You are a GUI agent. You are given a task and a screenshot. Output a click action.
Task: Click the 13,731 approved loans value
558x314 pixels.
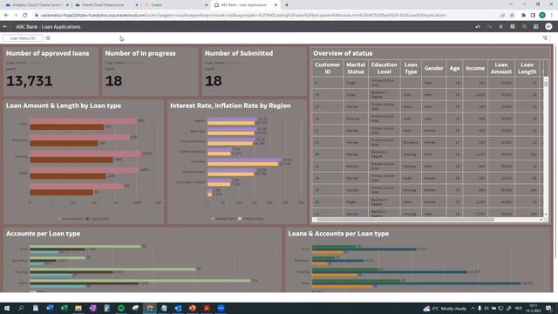[30, 81]
